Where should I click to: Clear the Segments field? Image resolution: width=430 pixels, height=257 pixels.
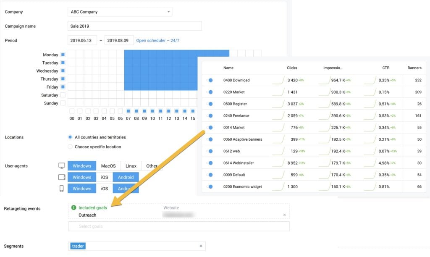pyautogui.click(x=201, y=246)
